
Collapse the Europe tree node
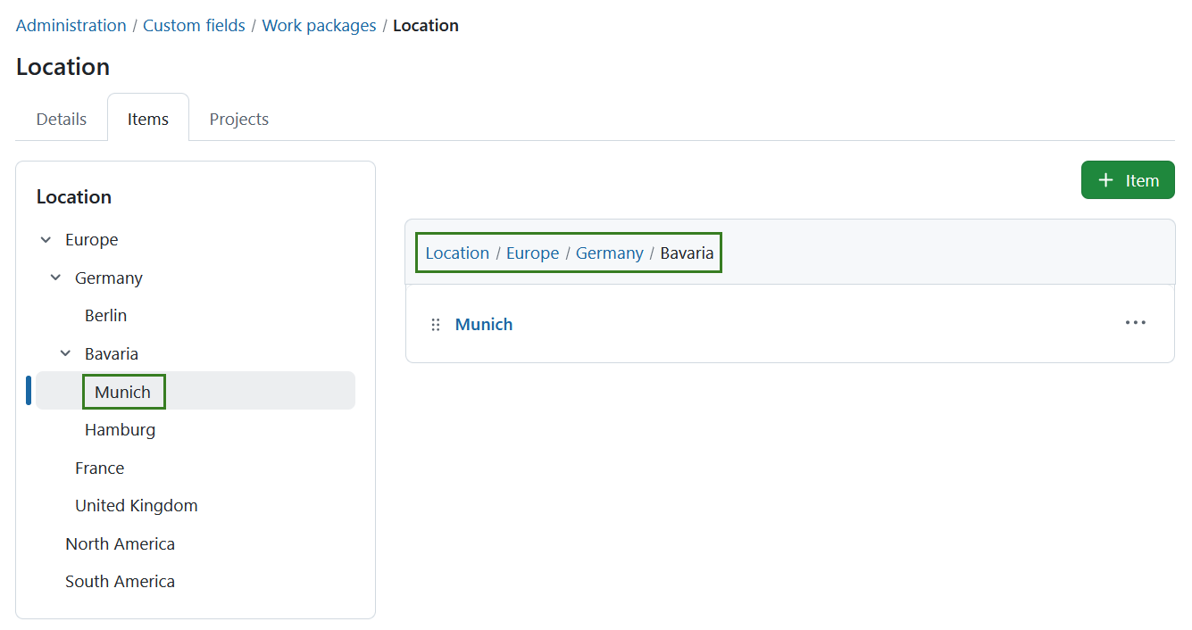pyautogui.click(x=46, y=240)
